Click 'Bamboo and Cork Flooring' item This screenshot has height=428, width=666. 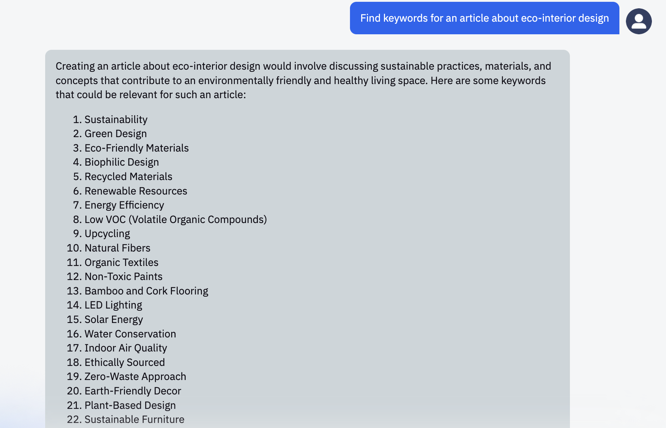click(146, 291)
